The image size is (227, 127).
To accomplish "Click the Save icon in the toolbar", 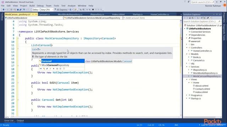I will click(18, 10).
